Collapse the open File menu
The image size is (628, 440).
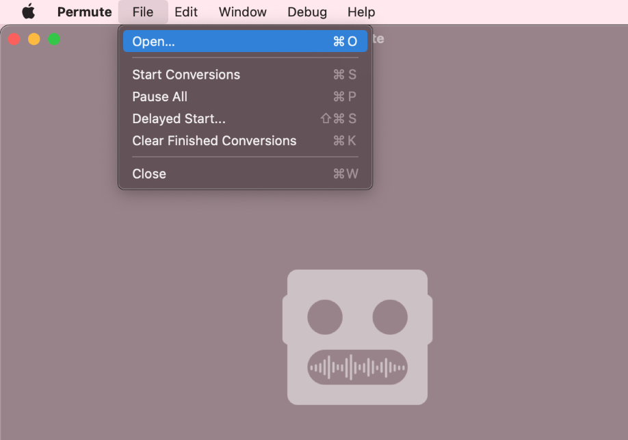143,12
